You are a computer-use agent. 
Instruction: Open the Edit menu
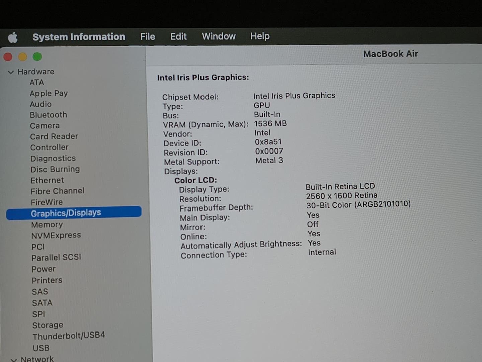pos(178,36)
